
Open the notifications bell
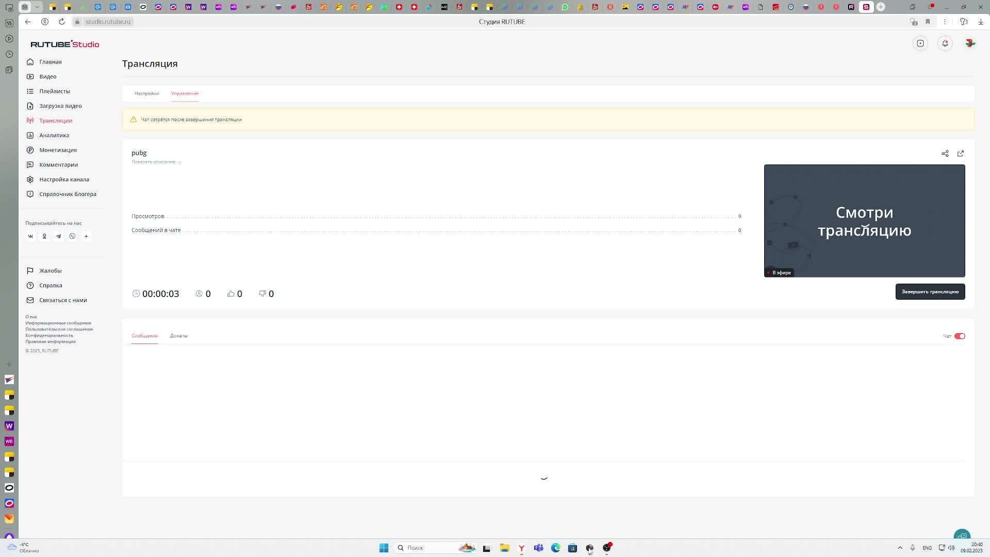click(x=945, y=43)
